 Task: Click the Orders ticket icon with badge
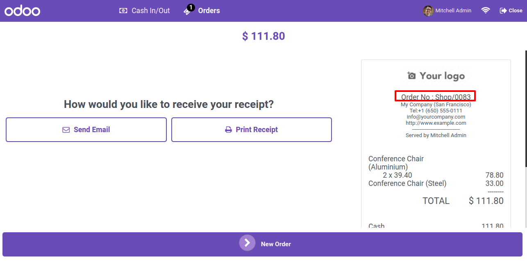click(x=189, y=10)
